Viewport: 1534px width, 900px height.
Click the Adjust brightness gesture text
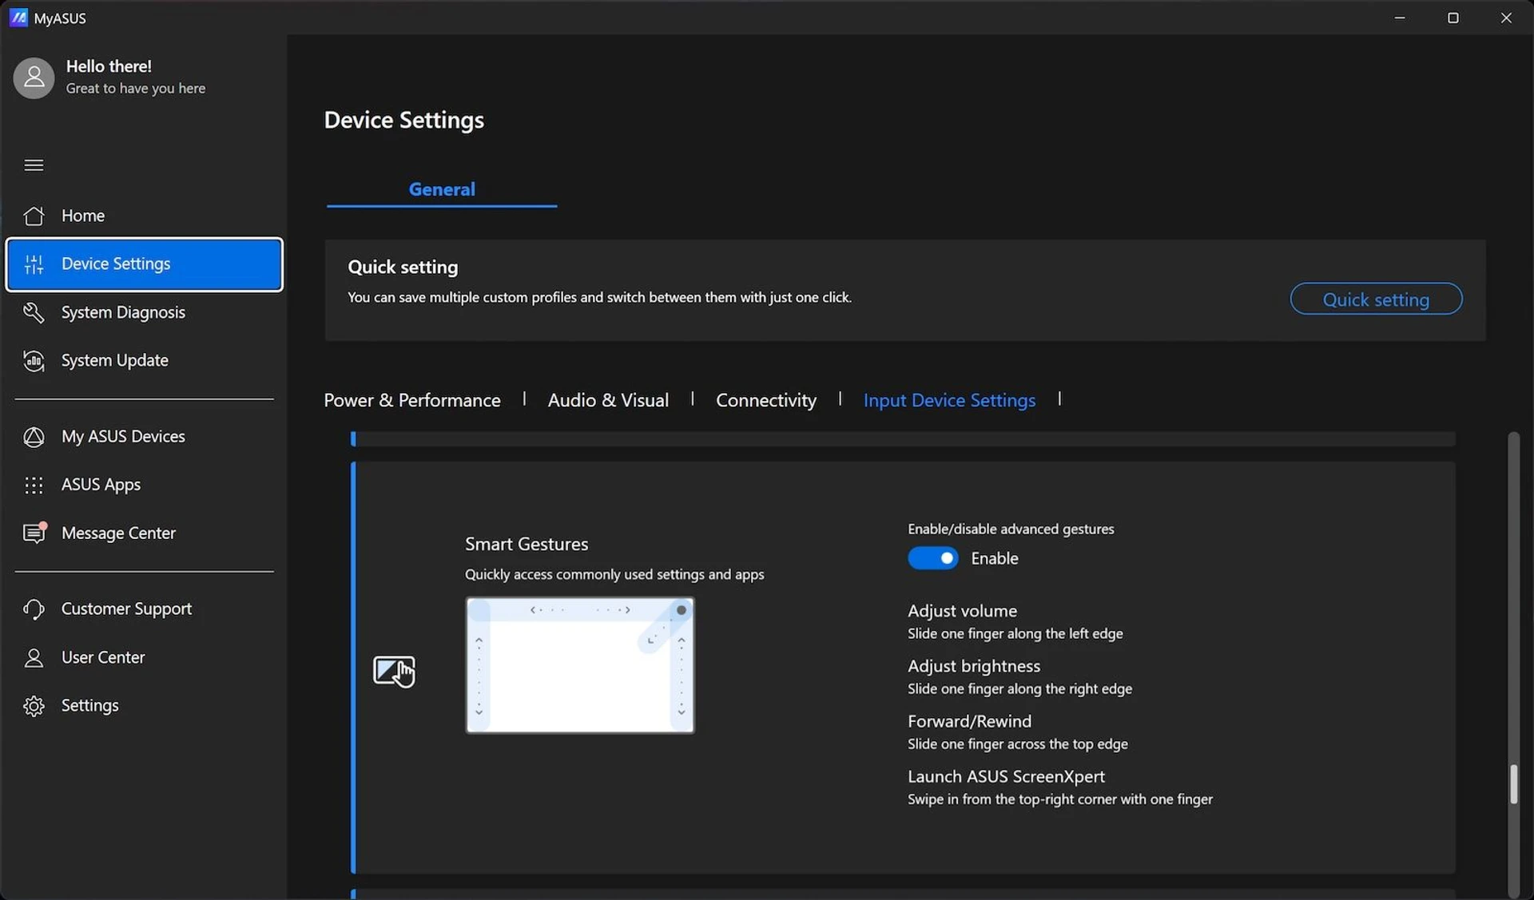[974, 666]
